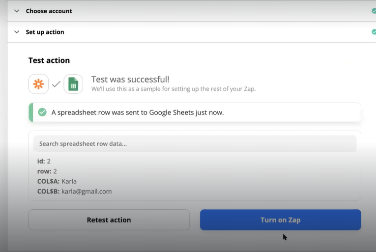This screenshot has width=376, height=252.
Task: Click the Turn on Zap button
Action: [281, 220]
